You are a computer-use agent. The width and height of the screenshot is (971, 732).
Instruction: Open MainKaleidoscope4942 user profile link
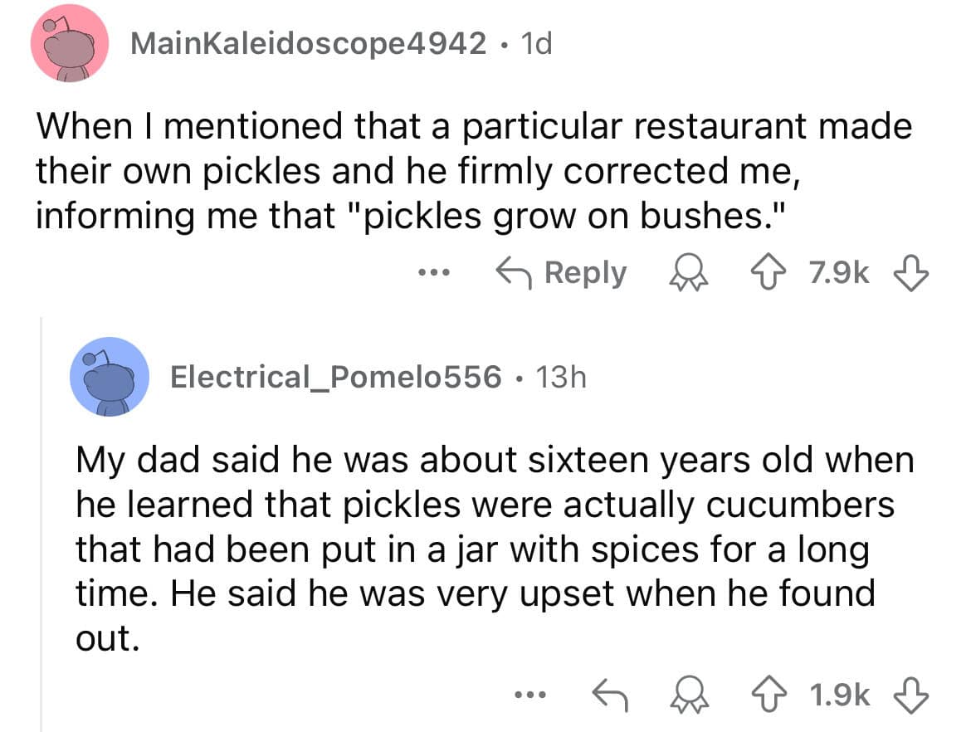point(309,44)
